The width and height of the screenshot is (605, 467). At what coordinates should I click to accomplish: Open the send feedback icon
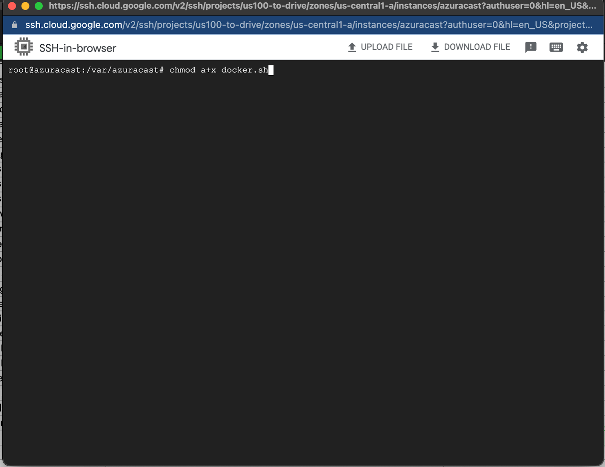click(x=531, y=47)
